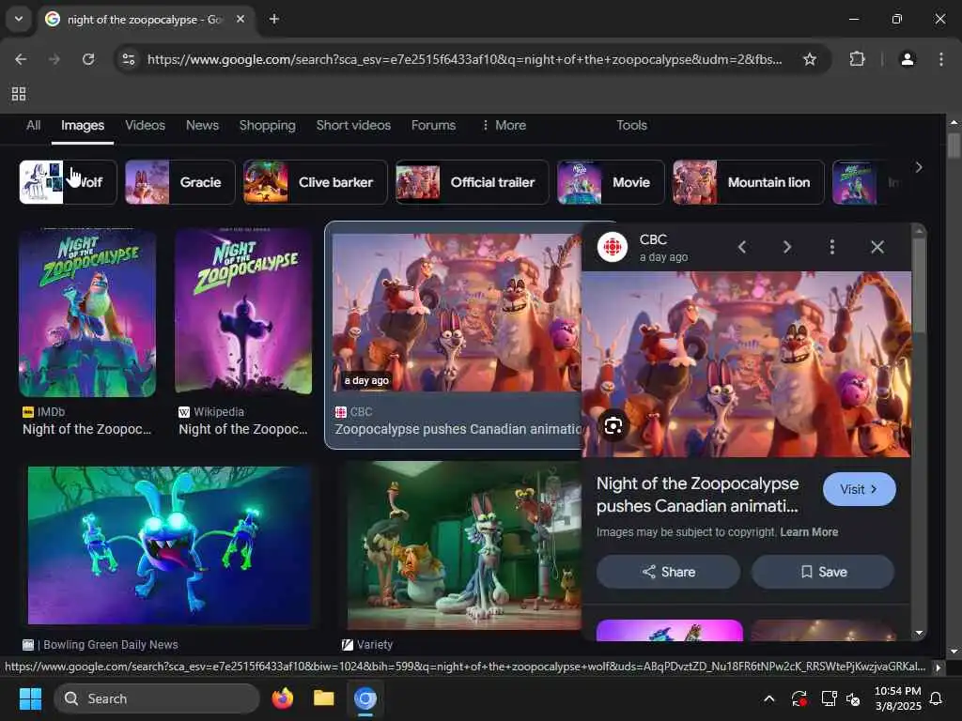Viewport: 962px width, 721px height.
Task: Click the Wikipedia Night of the Zoopoc... title
Action: click(243, 429)
